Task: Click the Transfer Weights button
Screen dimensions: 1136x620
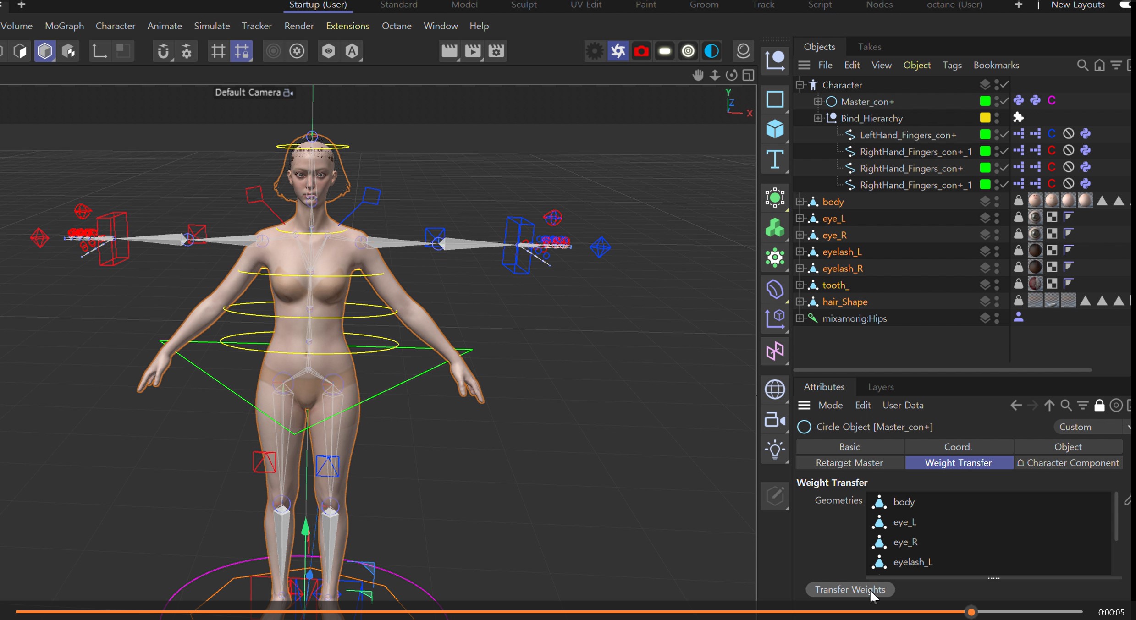Action: coord(849,590)
